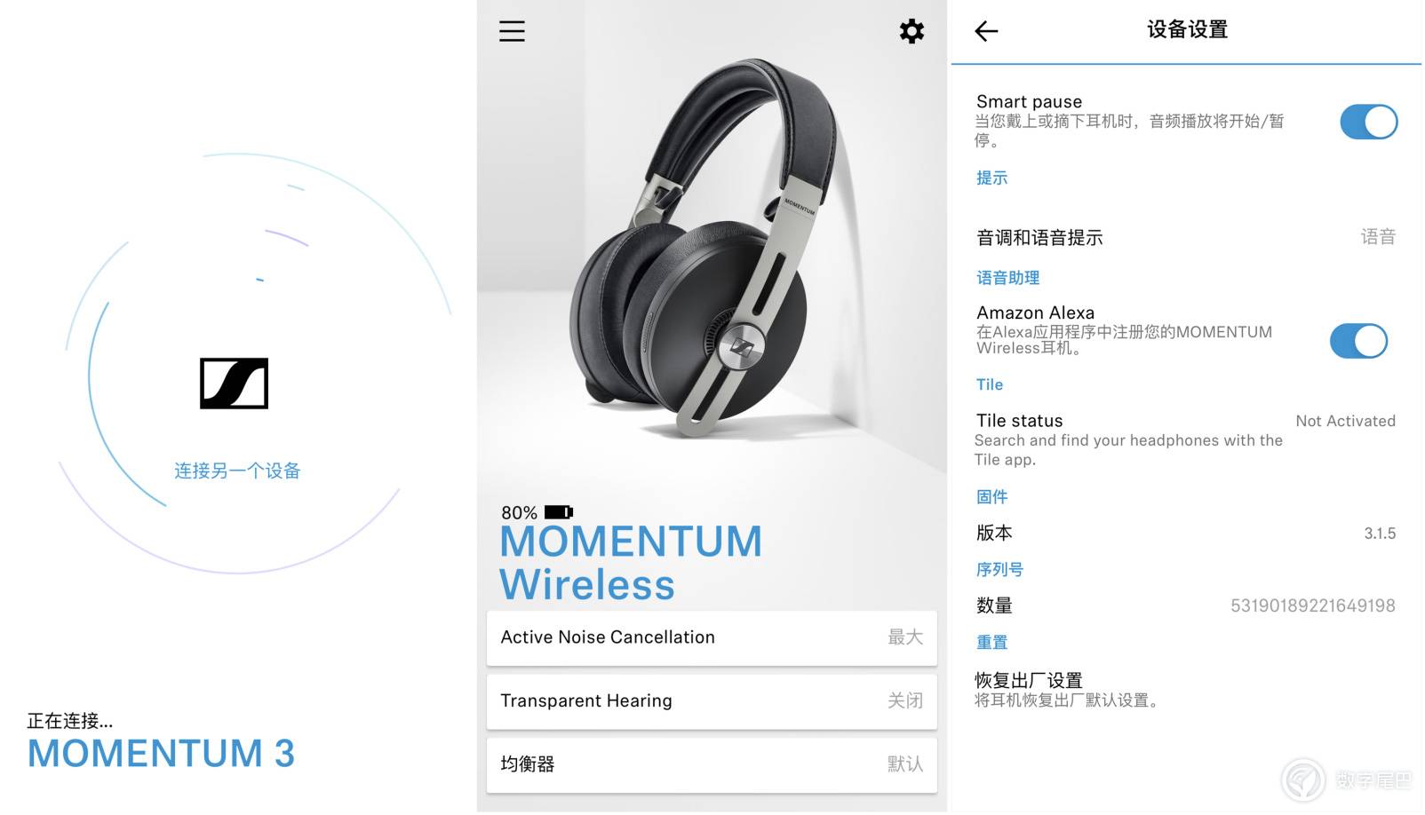1425x815 pixels.
Task: Toggle the Smart pause switch
Action: [x=1368, y=122]
